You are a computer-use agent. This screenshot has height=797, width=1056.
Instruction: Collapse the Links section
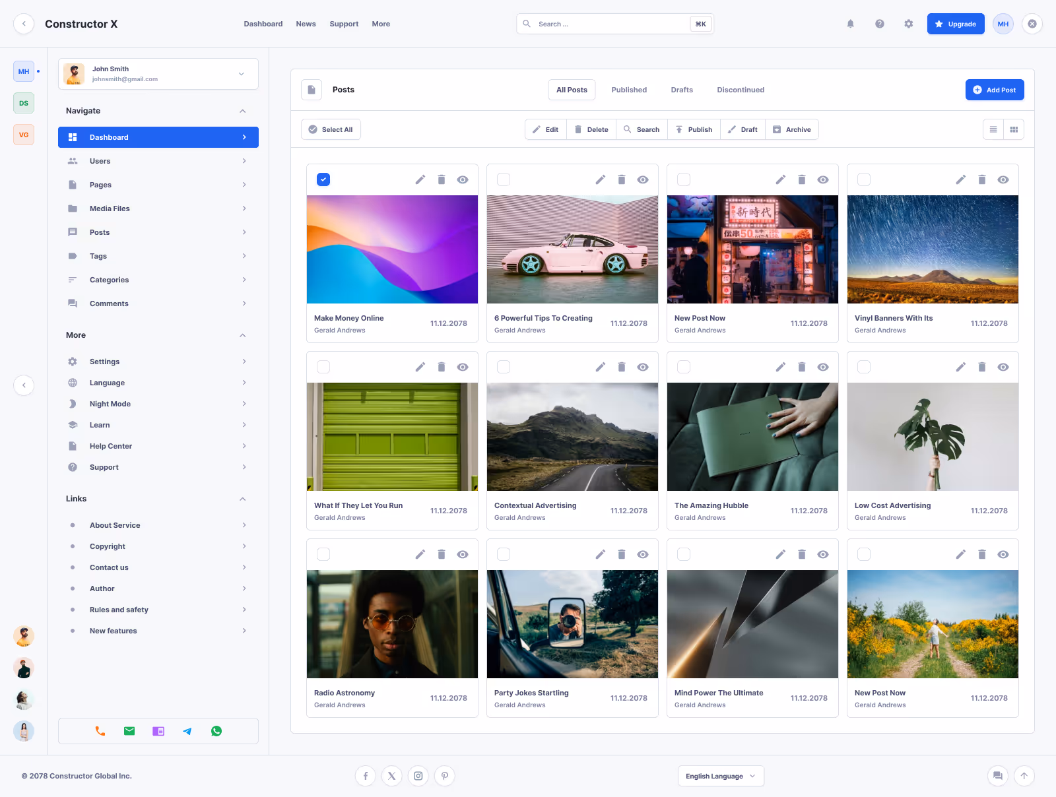coord(243,499)
